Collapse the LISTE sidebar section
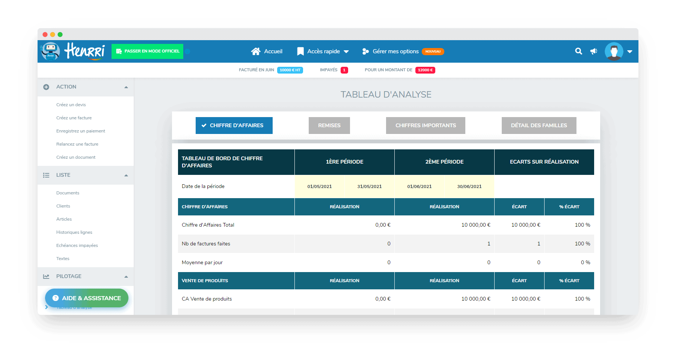Viewport: 676px width, 343px height. pyautogui.click(x=126, y=175)
